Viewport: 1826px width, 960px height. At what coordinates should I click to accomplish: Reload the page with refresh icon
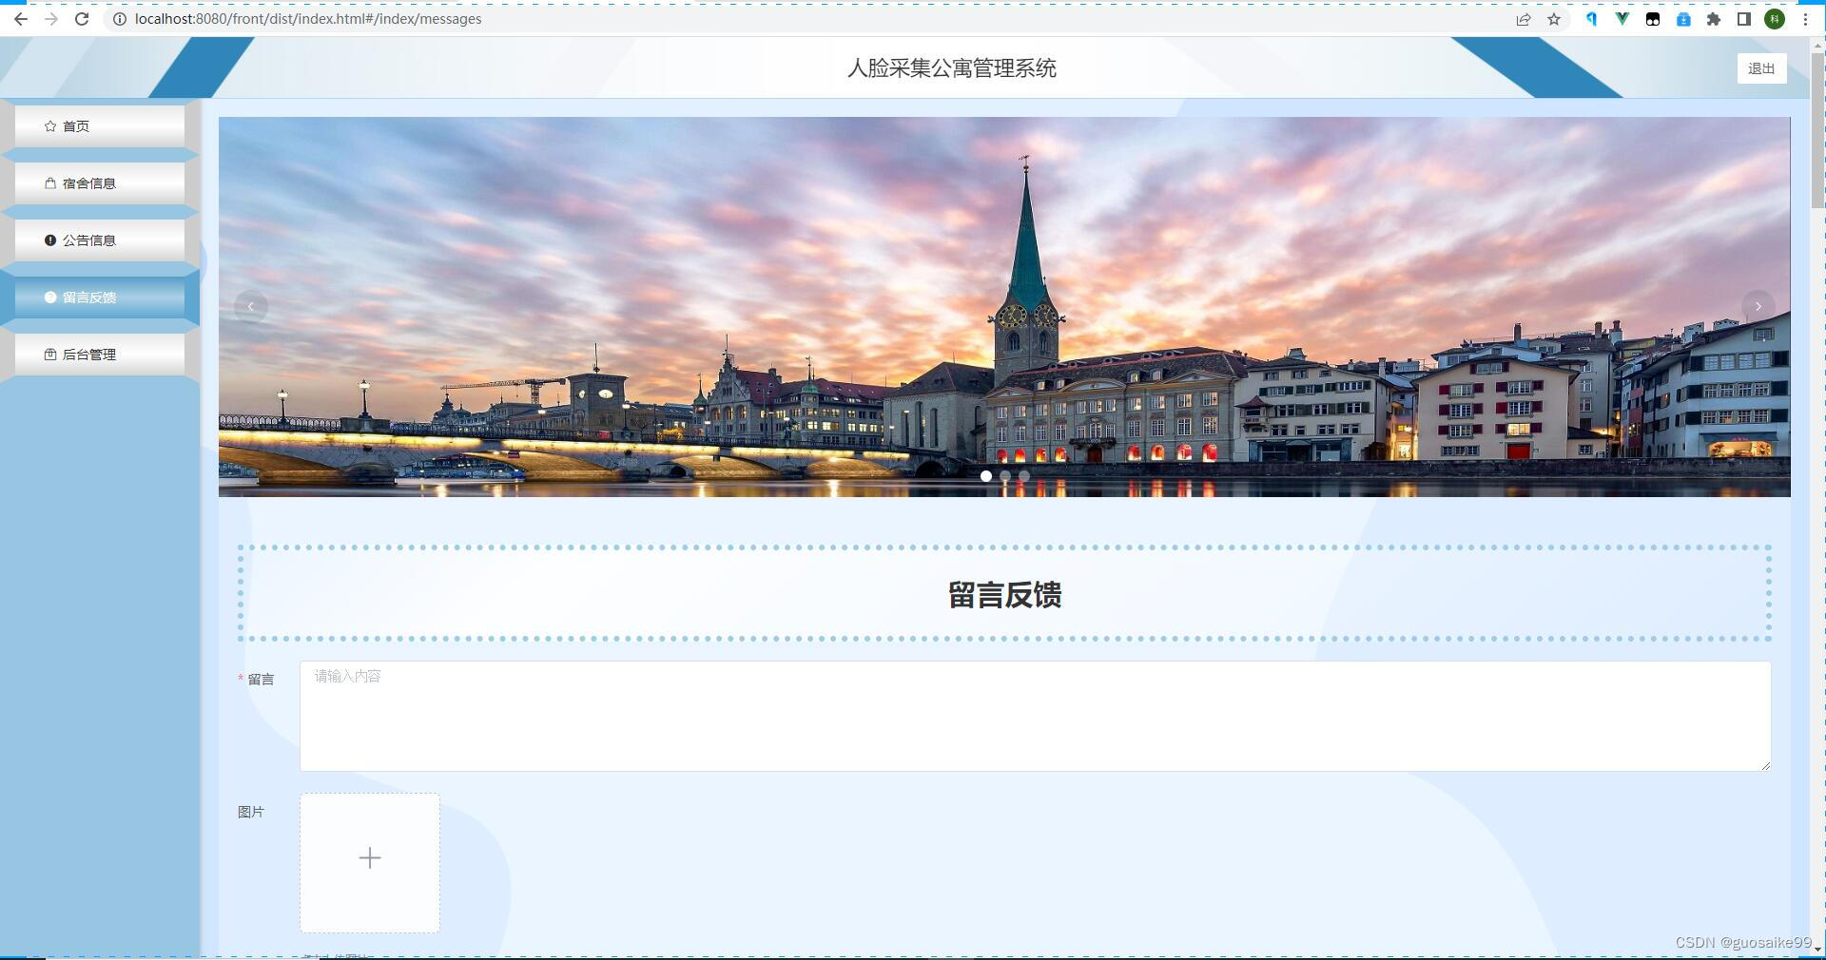point(82,19)
